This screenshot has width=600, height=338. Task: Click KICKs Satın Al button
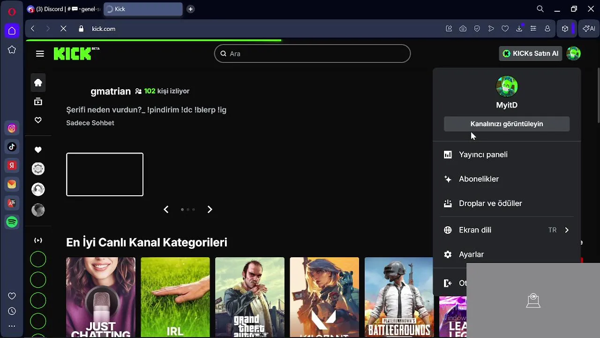531,54
